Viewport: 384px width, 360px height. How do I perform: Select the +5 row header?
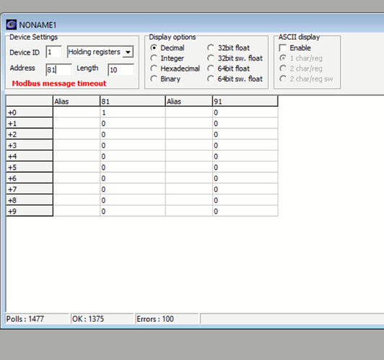(30, 167)
